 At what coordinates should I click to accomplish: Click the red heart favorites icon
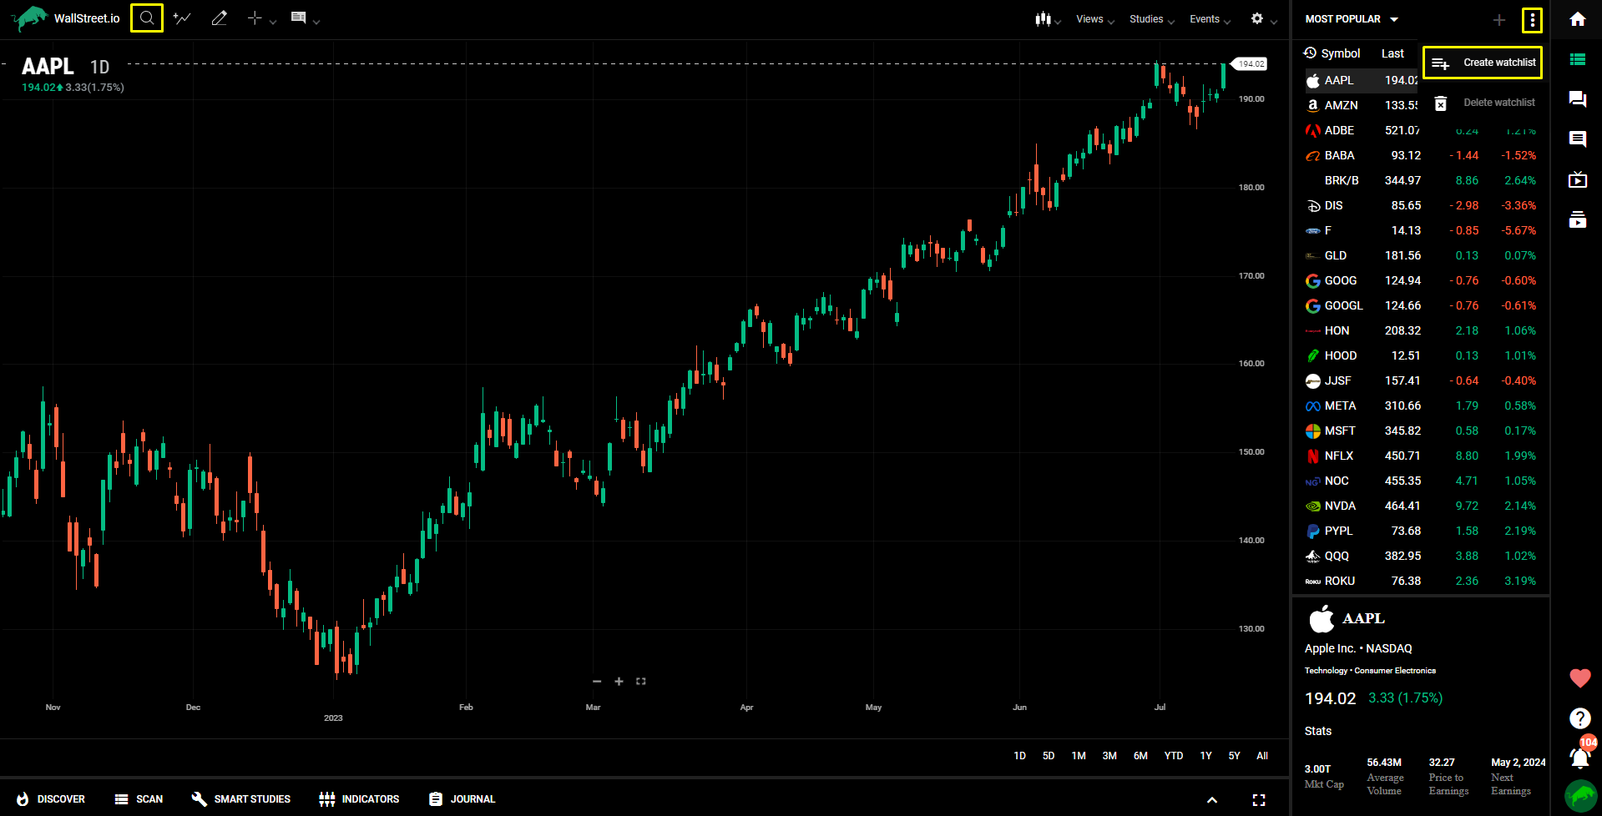[x=1579, y=678]
